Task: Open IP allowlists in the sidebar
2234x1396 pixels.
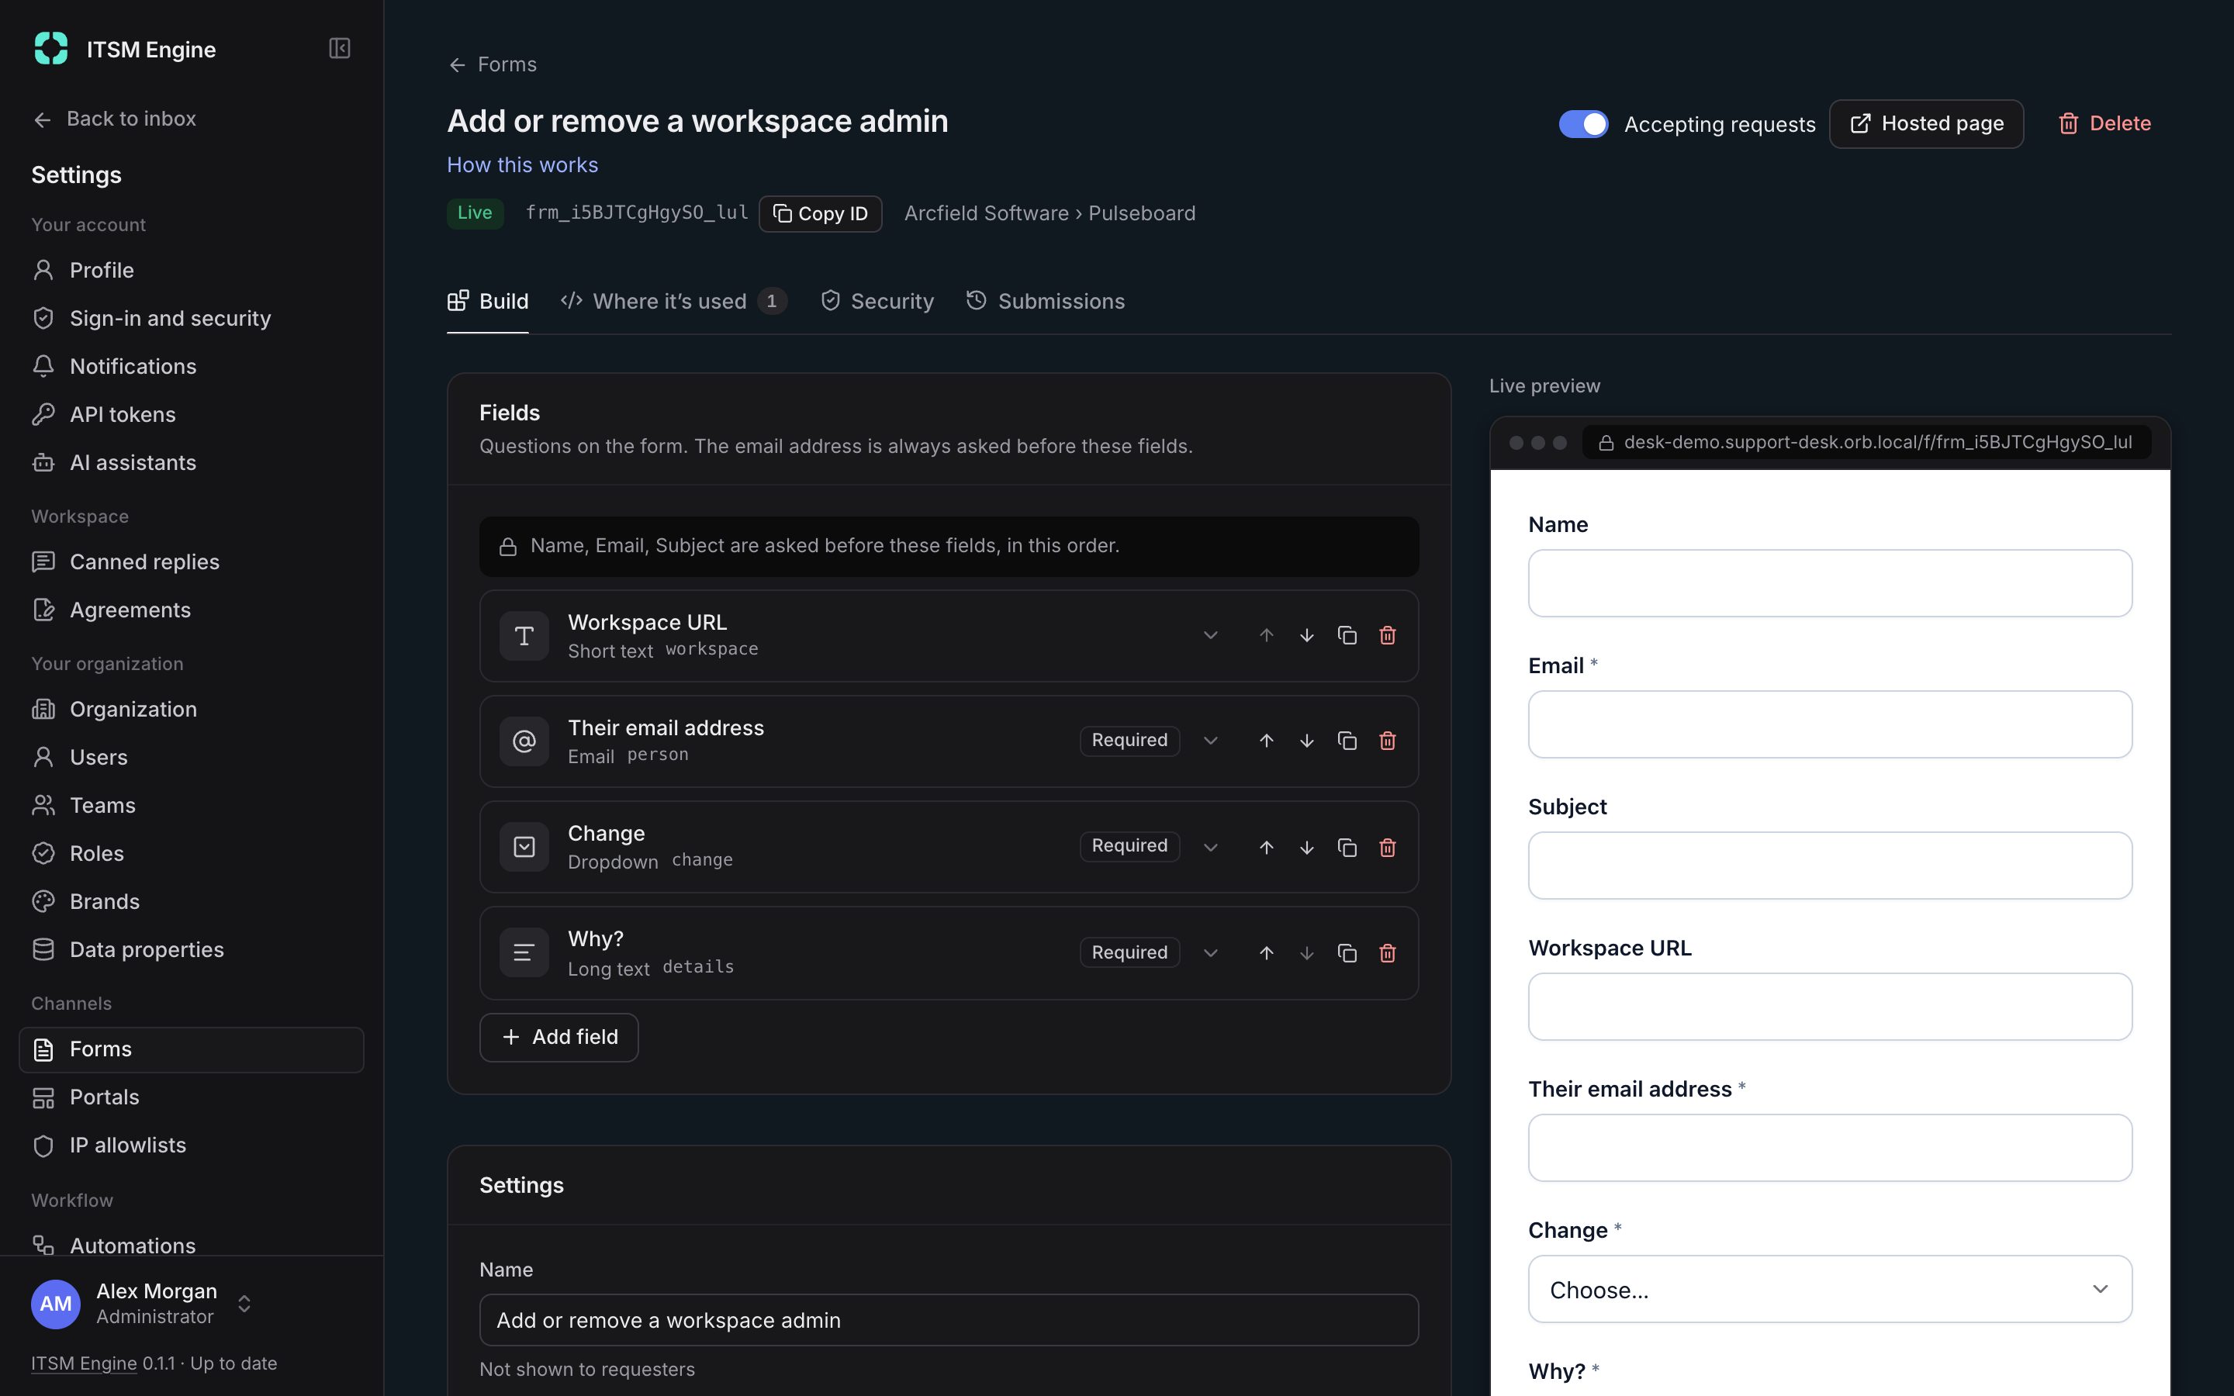Action: (x=191, y=1145)
